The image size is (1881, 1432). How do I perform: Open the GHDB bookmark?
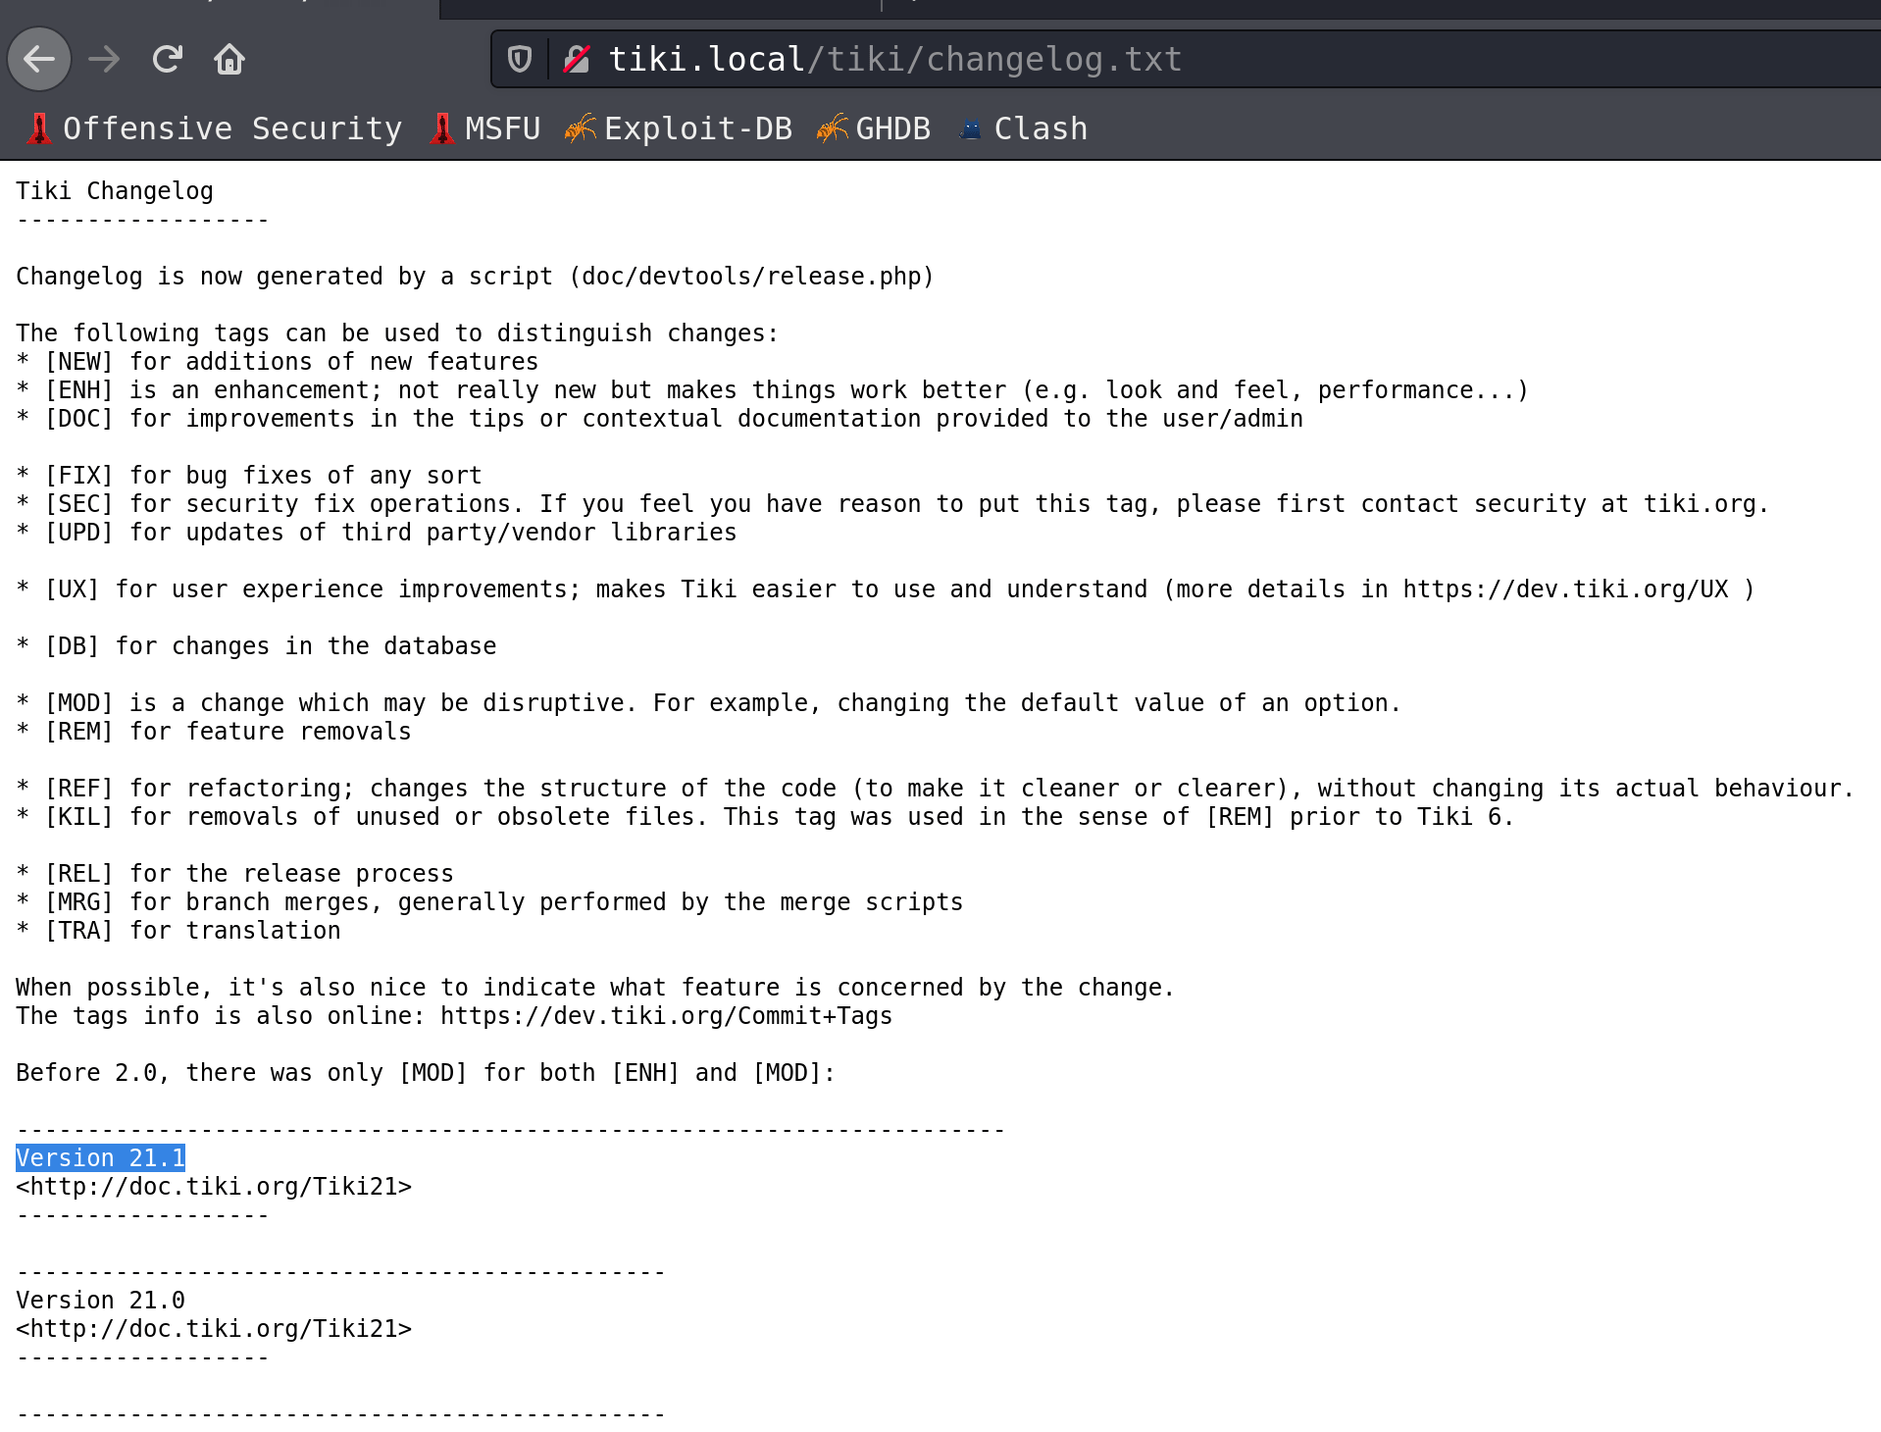click(x=874, y=128)
